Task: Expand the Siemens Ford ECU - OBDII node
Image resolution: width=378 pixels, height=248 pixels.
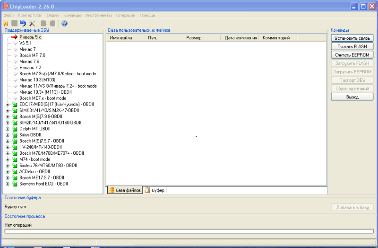Action: (x=7, y=184)
